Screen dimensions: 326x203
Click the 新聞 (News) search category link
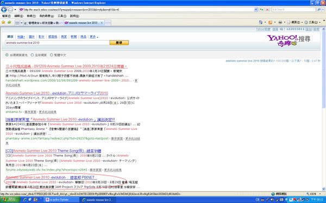[x=73, y=37]
